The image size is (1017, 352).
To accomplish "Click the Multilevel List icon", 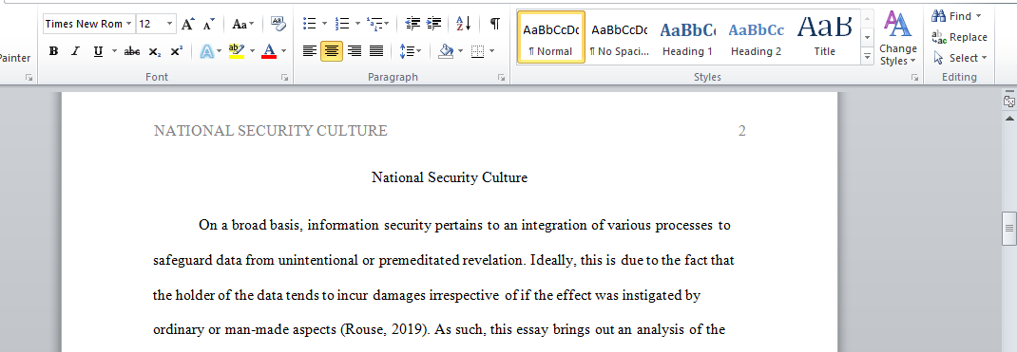I will pyautogui.click(x=374, y=25).
